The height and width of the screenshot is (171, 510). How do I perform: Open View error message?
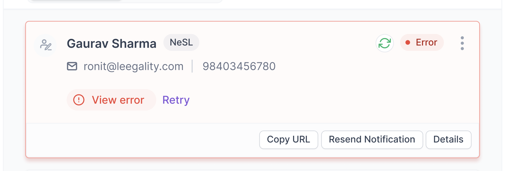(111, 100)
